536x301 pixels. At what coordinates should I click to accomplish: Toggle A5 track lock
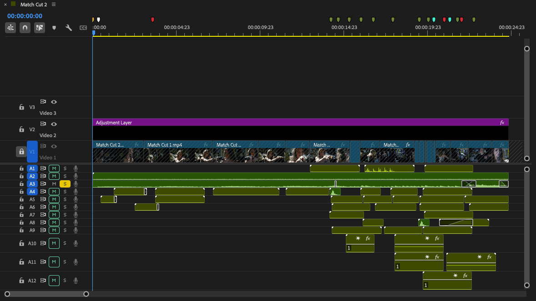21,199
